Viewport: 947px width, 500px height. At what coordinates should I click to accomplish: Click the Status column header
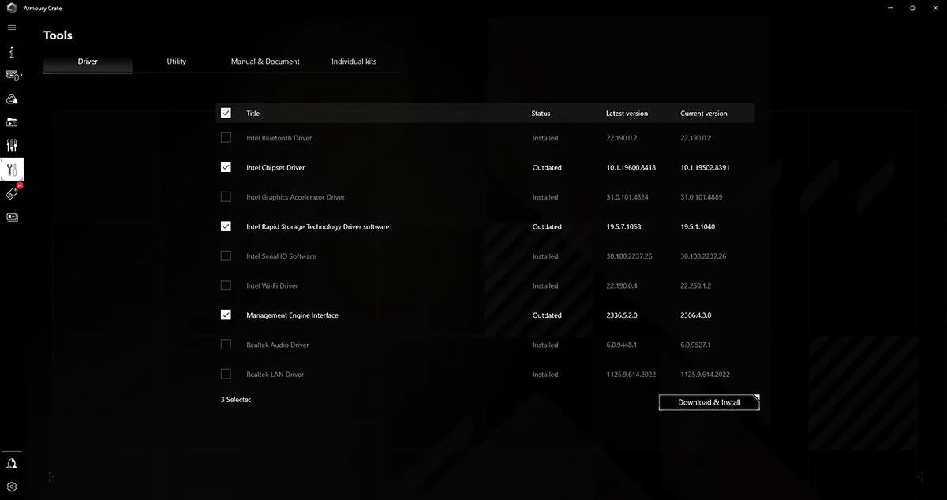pyautogui.click(x=541, y=114)
